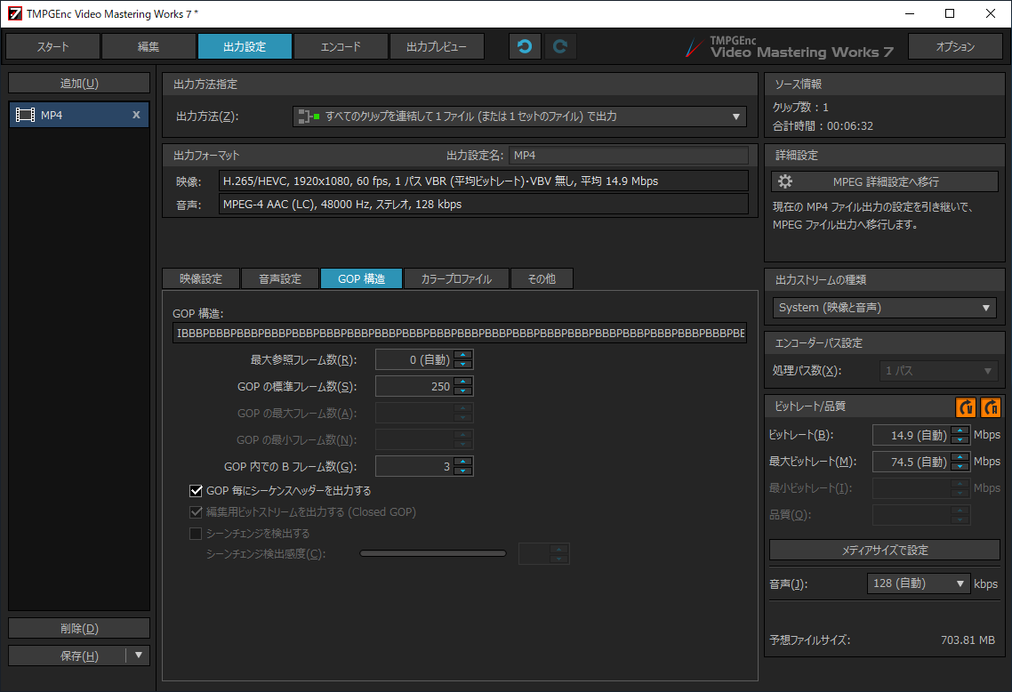Remove the MP4 output via its X icon
Image resolution: width=1012 pixels, height=692 pixels.
pos(136,114)
